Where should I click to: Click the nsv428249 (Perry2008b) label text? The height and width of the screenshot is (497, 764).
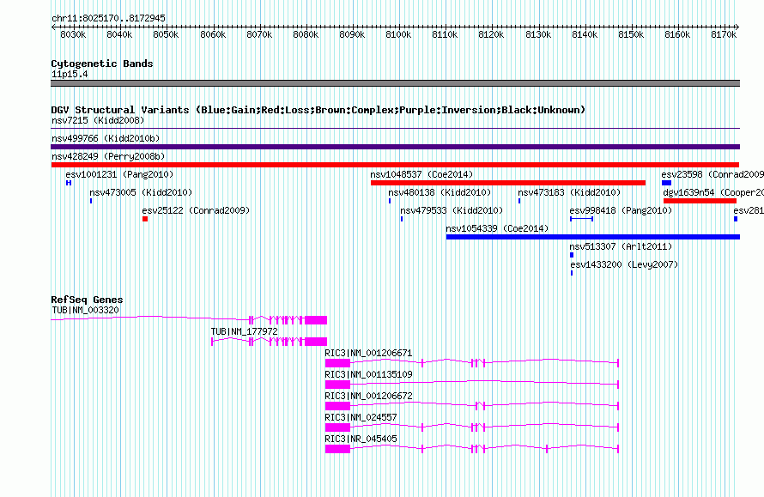[x=108, y=156]
